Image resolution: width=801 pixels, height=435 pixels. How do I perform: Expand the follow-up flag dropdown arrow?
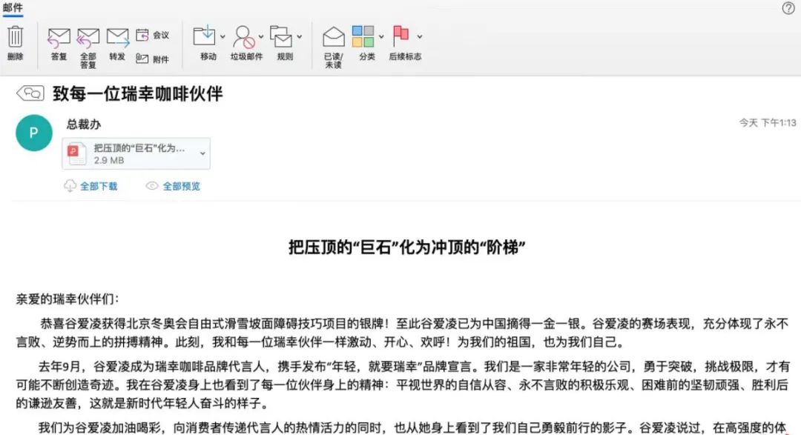pos(419,37)
